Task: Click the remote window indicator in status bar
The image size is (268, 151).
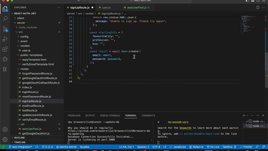Action: pyautogui.click(x=3, y=147)
